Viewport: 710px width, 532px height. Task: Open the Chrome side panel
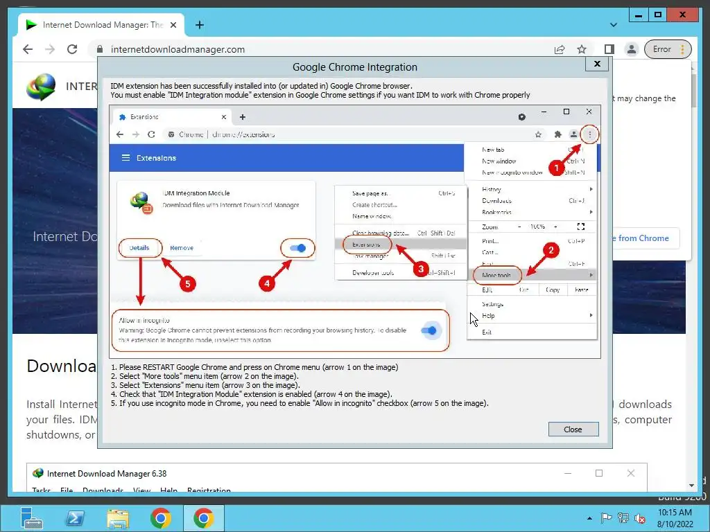(x=609, y=49)
